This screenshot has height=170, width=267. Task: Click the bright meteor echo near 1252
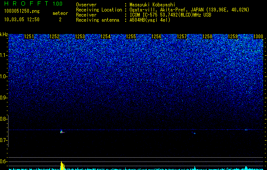[x=62, y=132]
